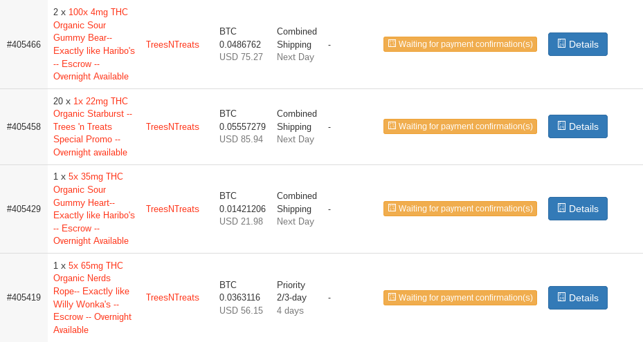
Task: Click the Details button icon for order #405458
Action: [x=561, y=126]
